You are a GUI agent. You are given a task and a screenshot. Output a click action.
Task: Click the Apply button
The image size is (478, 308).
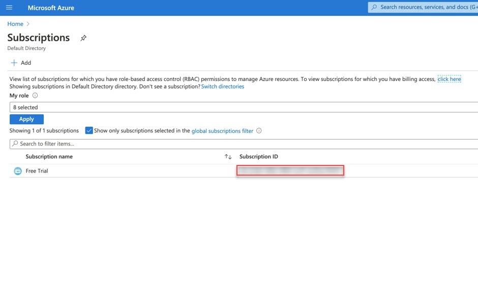pos(26,119)
